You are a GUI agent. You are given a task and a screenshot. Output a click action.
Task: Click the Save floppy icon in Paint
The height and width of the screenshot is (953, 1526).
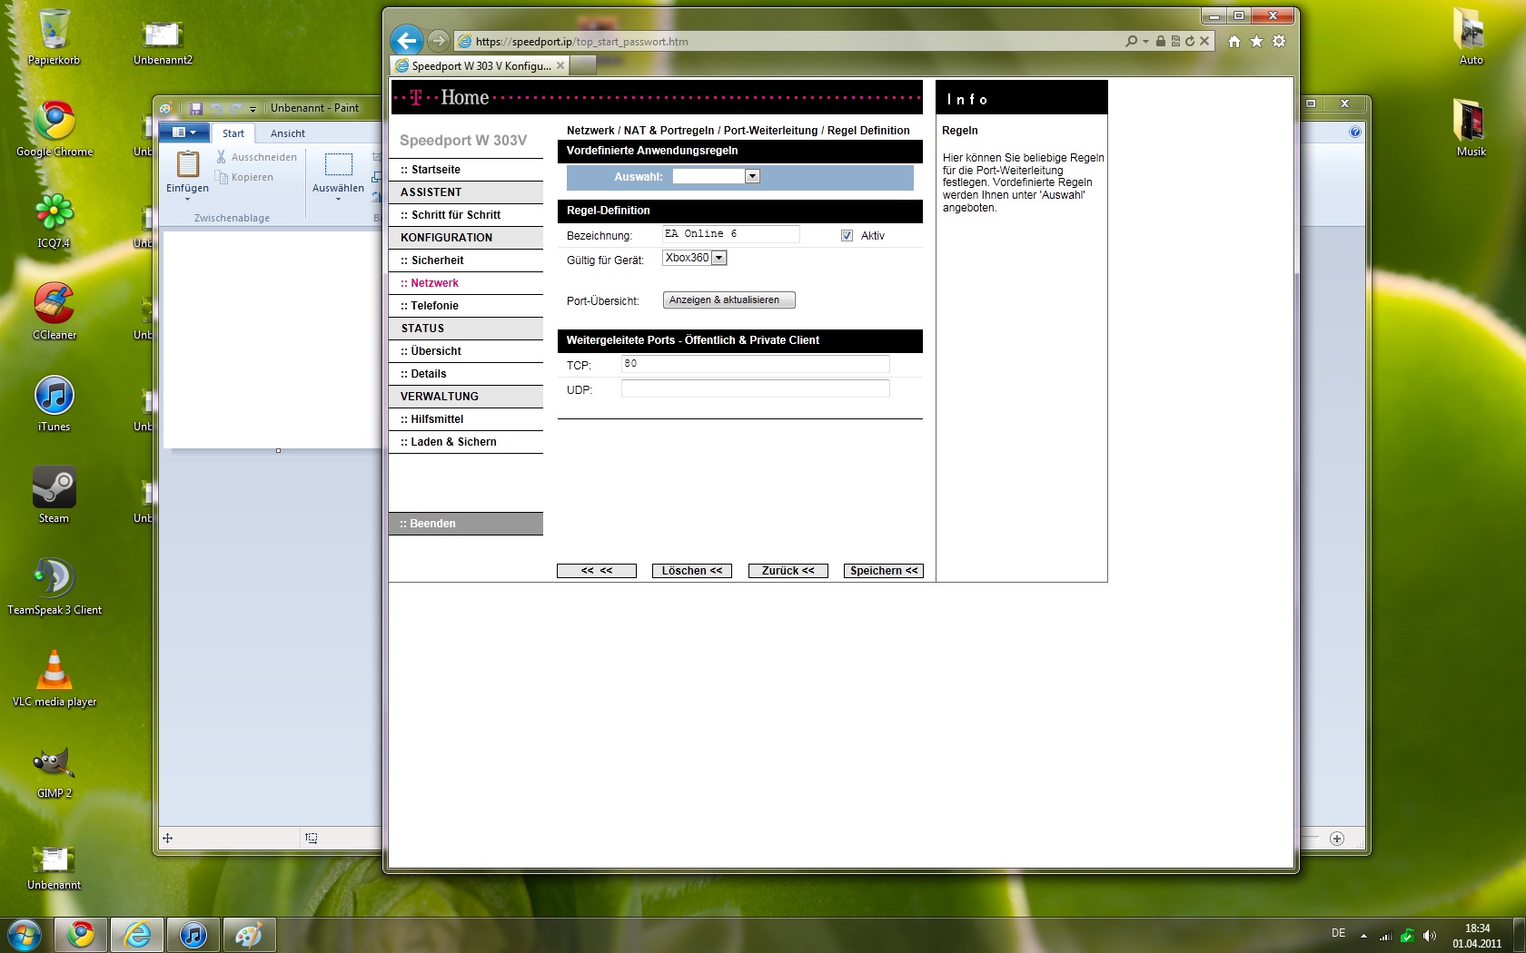point(195,108)
